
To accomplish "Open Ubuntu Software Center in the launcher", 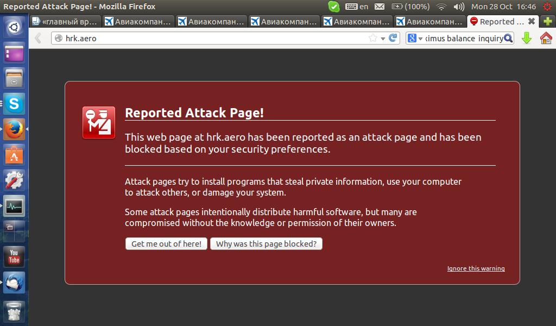I will 14,155.
